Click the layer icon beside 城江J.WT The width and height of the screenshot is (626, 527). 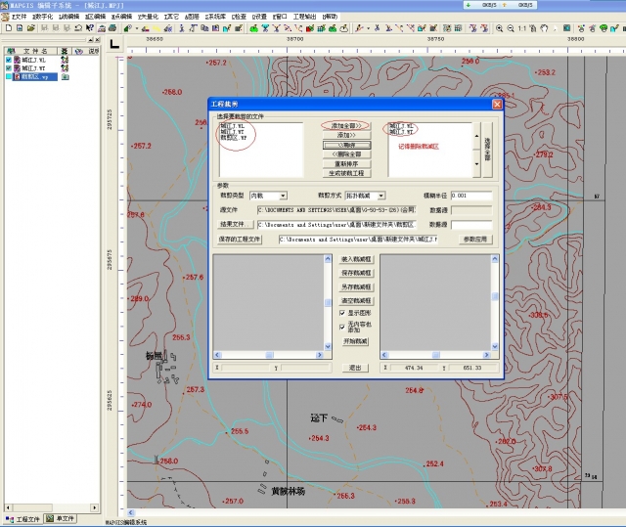pos(65,68)
